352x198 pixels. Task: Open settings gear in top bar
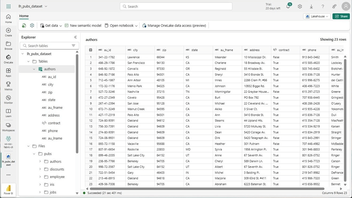(300, 7)
